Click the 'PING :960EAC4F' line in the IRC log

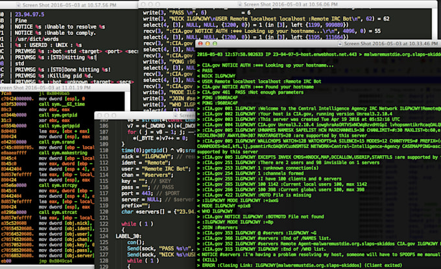click(217, 98)
